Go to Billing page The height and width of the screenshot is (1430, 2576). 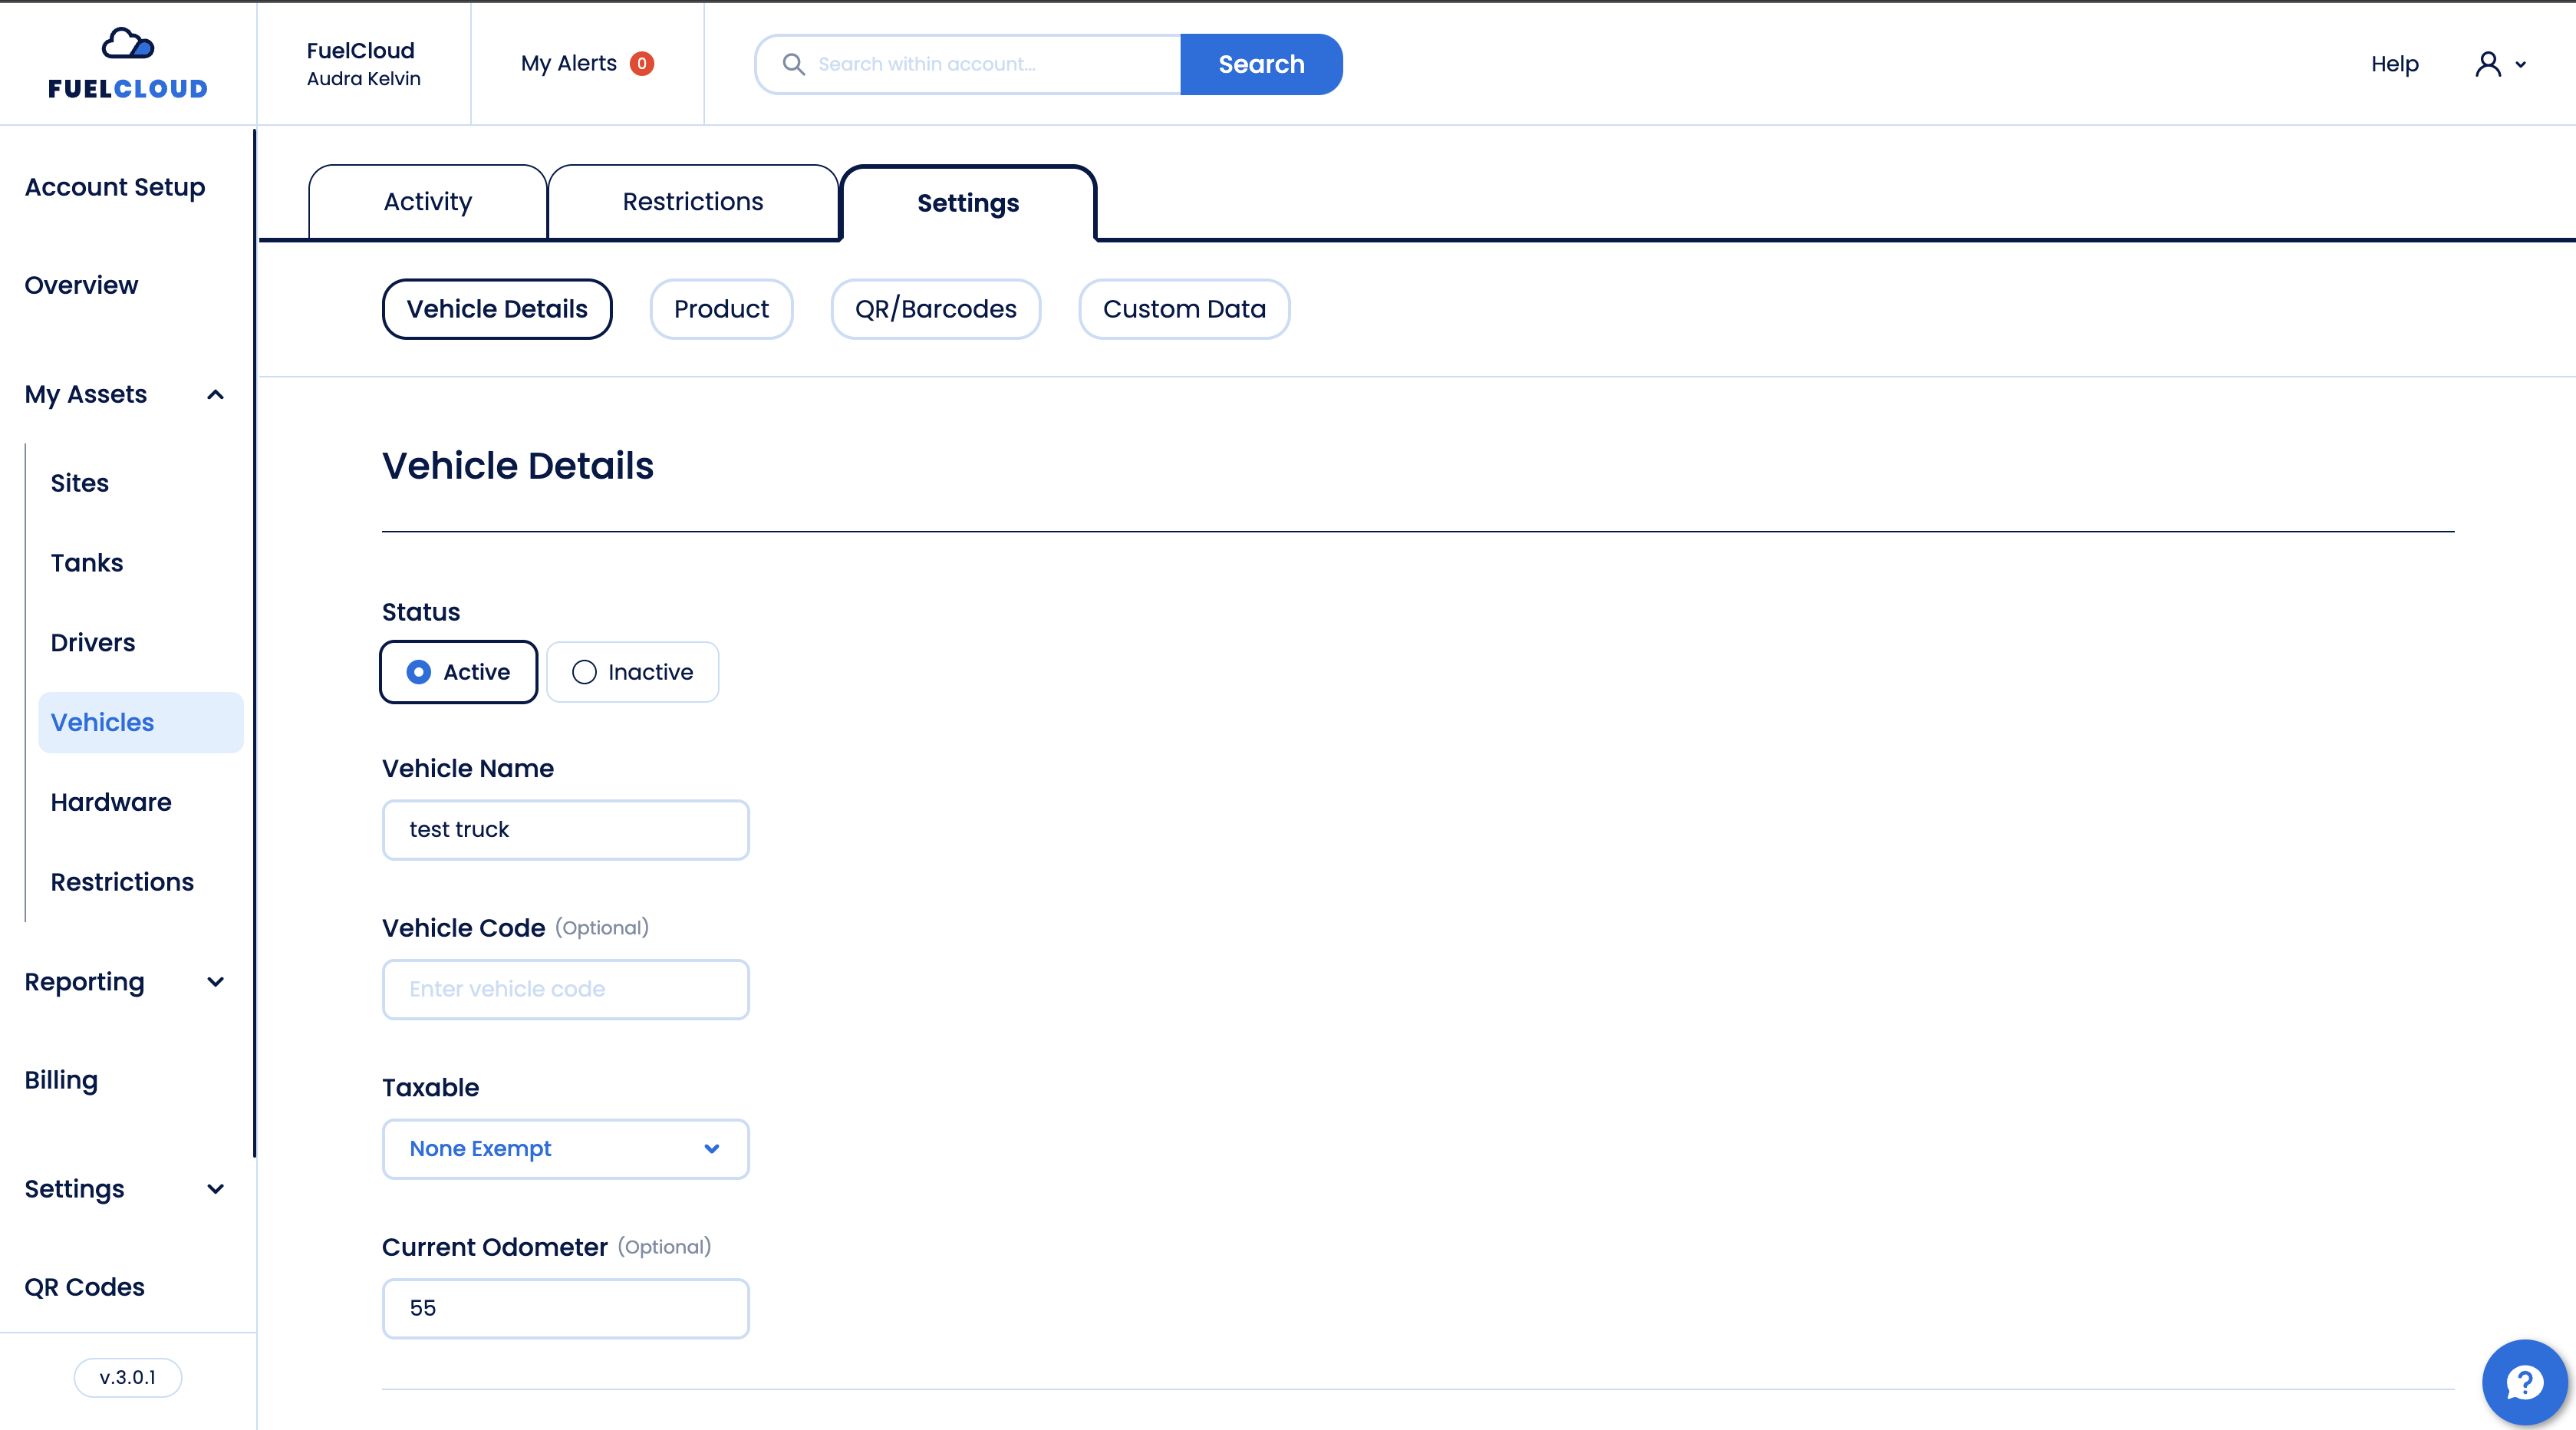point(61,1080)
